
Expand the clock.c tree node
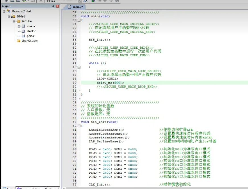coord(19,31)
